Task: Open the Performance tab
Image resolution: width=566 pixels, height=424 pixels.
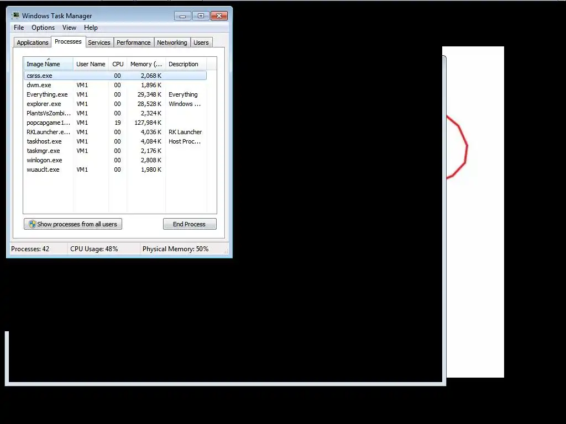Action: (134, 43)
